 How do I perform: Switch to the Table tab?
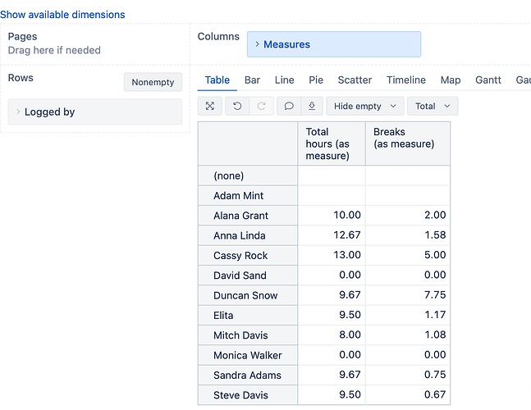pos(217,80)
